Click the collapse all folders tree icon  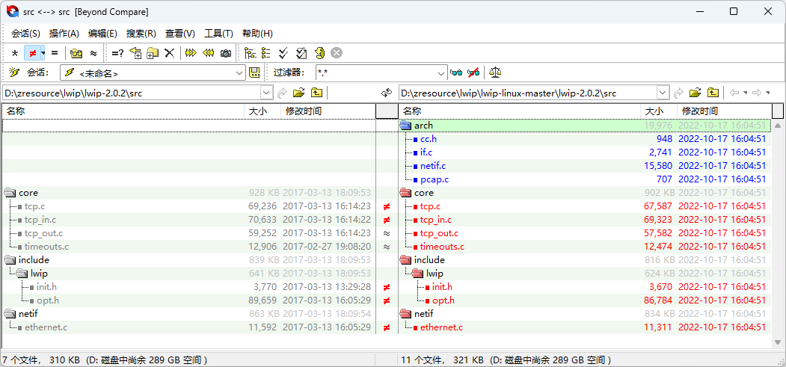pos(266,53)
